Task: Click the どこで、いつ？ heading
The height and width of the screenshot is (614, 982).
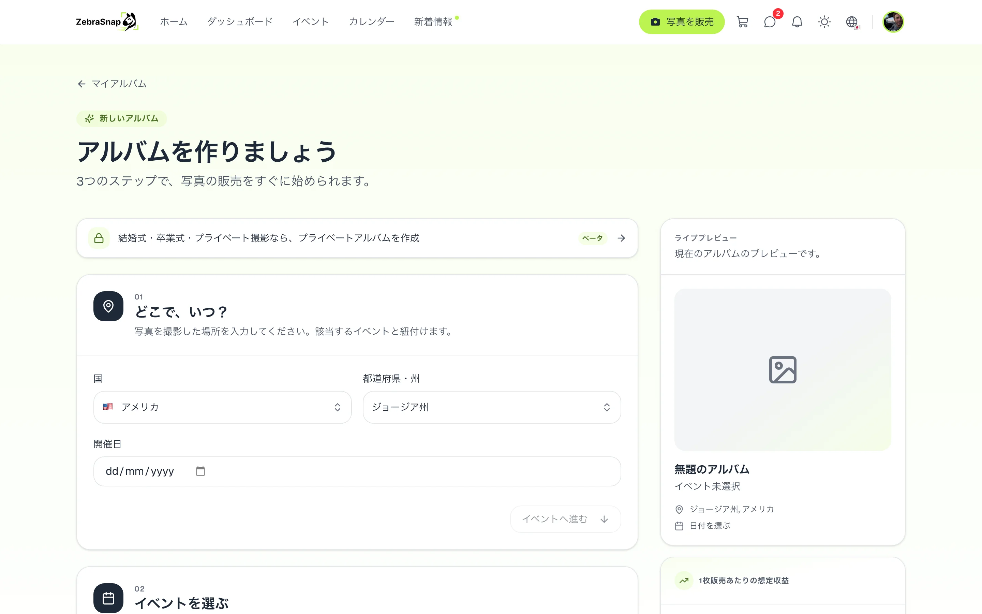Action: pos(181,312)
